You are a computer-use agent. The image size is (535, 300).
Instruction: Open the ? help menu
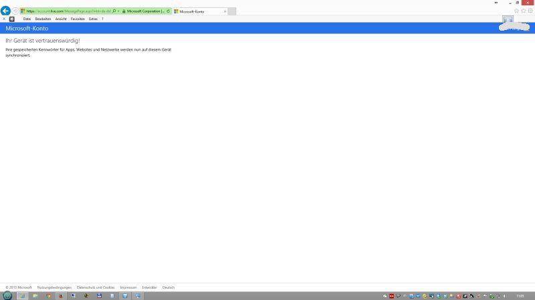102,19
